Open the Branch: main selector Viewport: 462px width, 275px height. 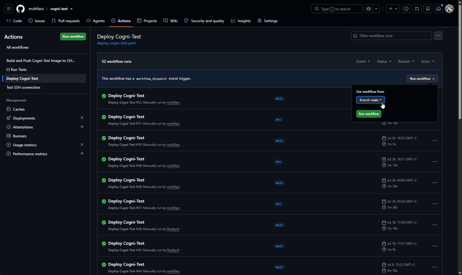pyautogui.click(x=371, y=100)
